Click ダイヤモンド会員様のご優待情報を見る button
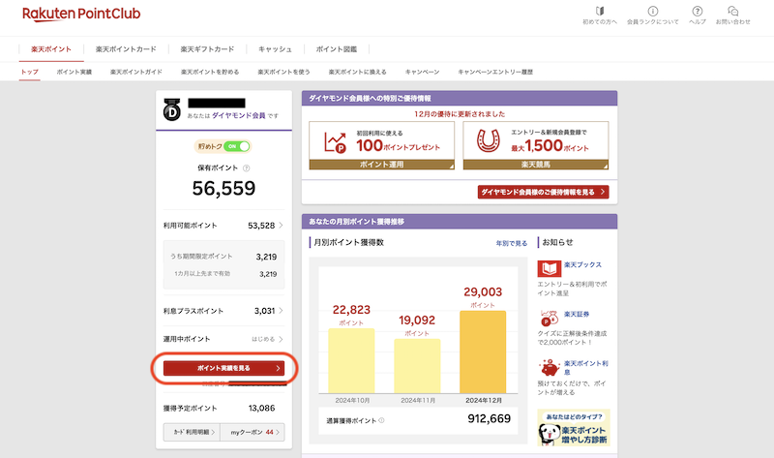Image resolution: width=774 pixels, height=458 pixels. pos(543,192)
